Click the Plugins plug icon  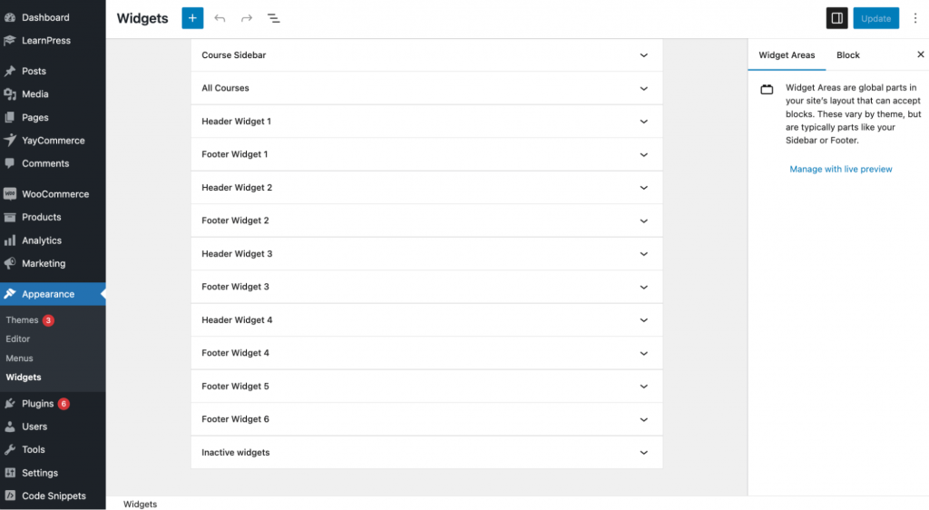pos(10,404)
